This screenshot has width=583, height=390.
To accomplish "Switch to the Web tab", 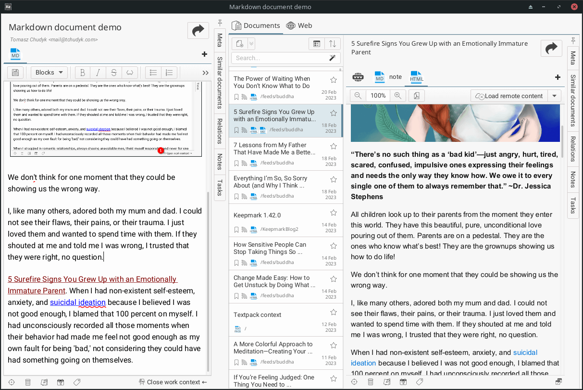I will pyautogui.click(x=299, y=25).
